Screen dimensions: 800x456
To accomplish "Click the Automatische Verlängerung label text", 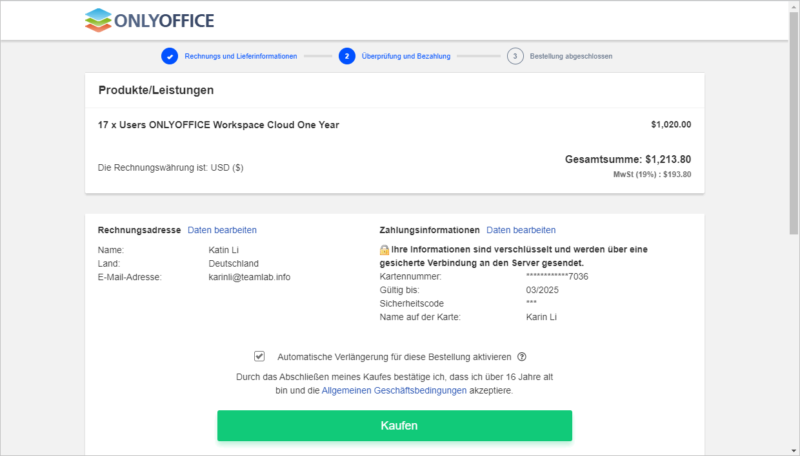I will (394, 357).
